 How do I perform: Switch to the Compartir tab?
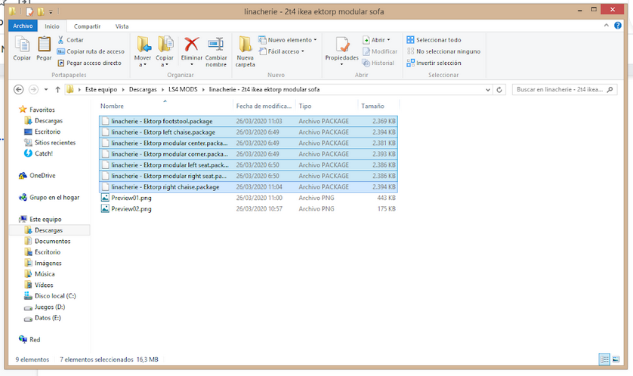[87, 26]
